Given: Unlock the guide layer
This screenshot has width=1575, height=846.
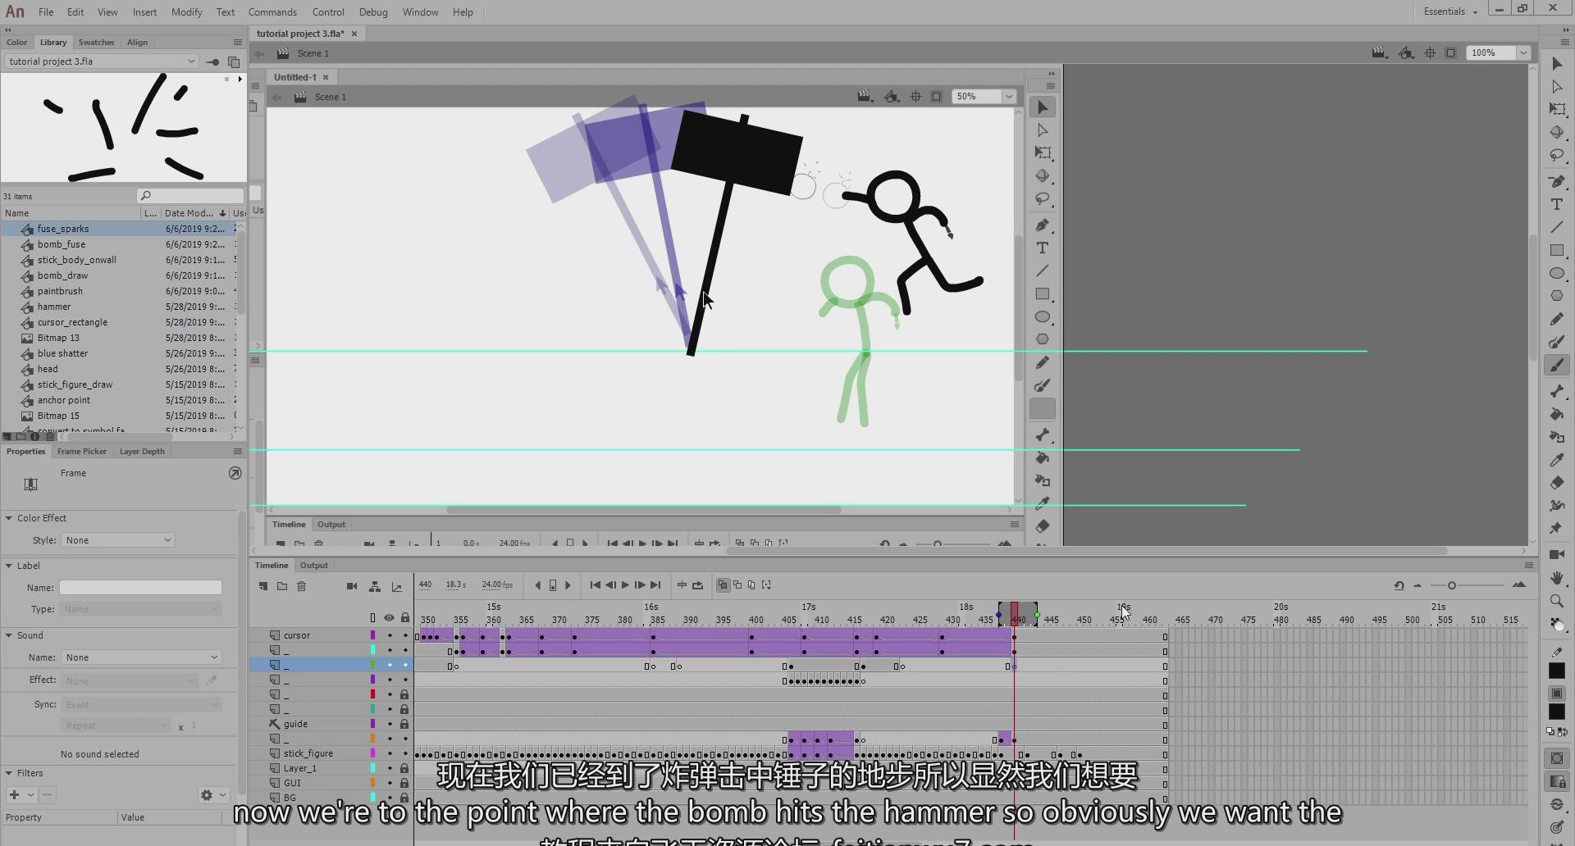Looking at the screenshot, I should [x=404, y=724].
